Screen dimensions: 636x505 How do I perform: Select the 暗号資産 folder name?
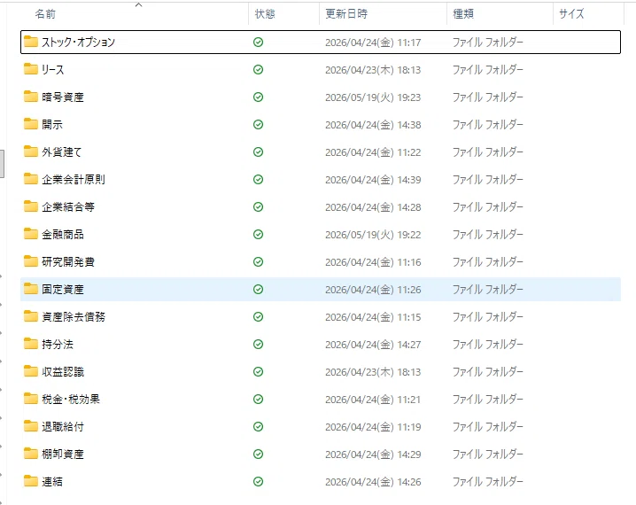63,97
